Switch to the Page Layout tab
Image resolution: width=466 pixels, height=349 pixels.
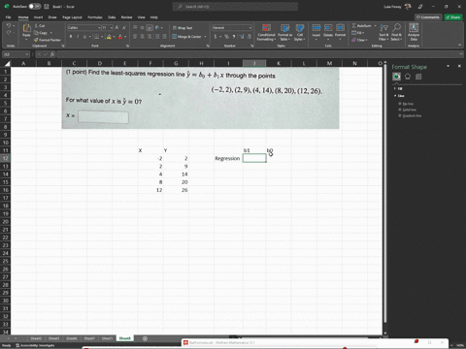(72, 17)
